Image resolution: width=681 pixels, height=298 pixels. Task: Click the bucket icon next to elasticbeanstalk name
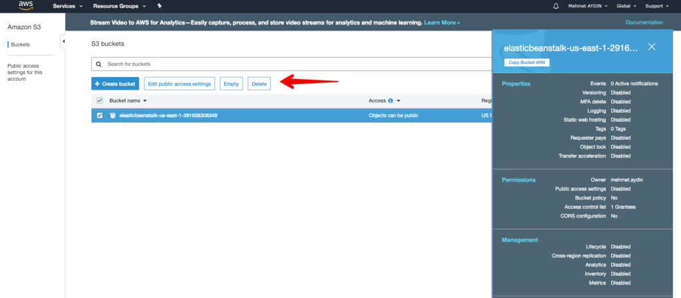click(x=113, y=116)
